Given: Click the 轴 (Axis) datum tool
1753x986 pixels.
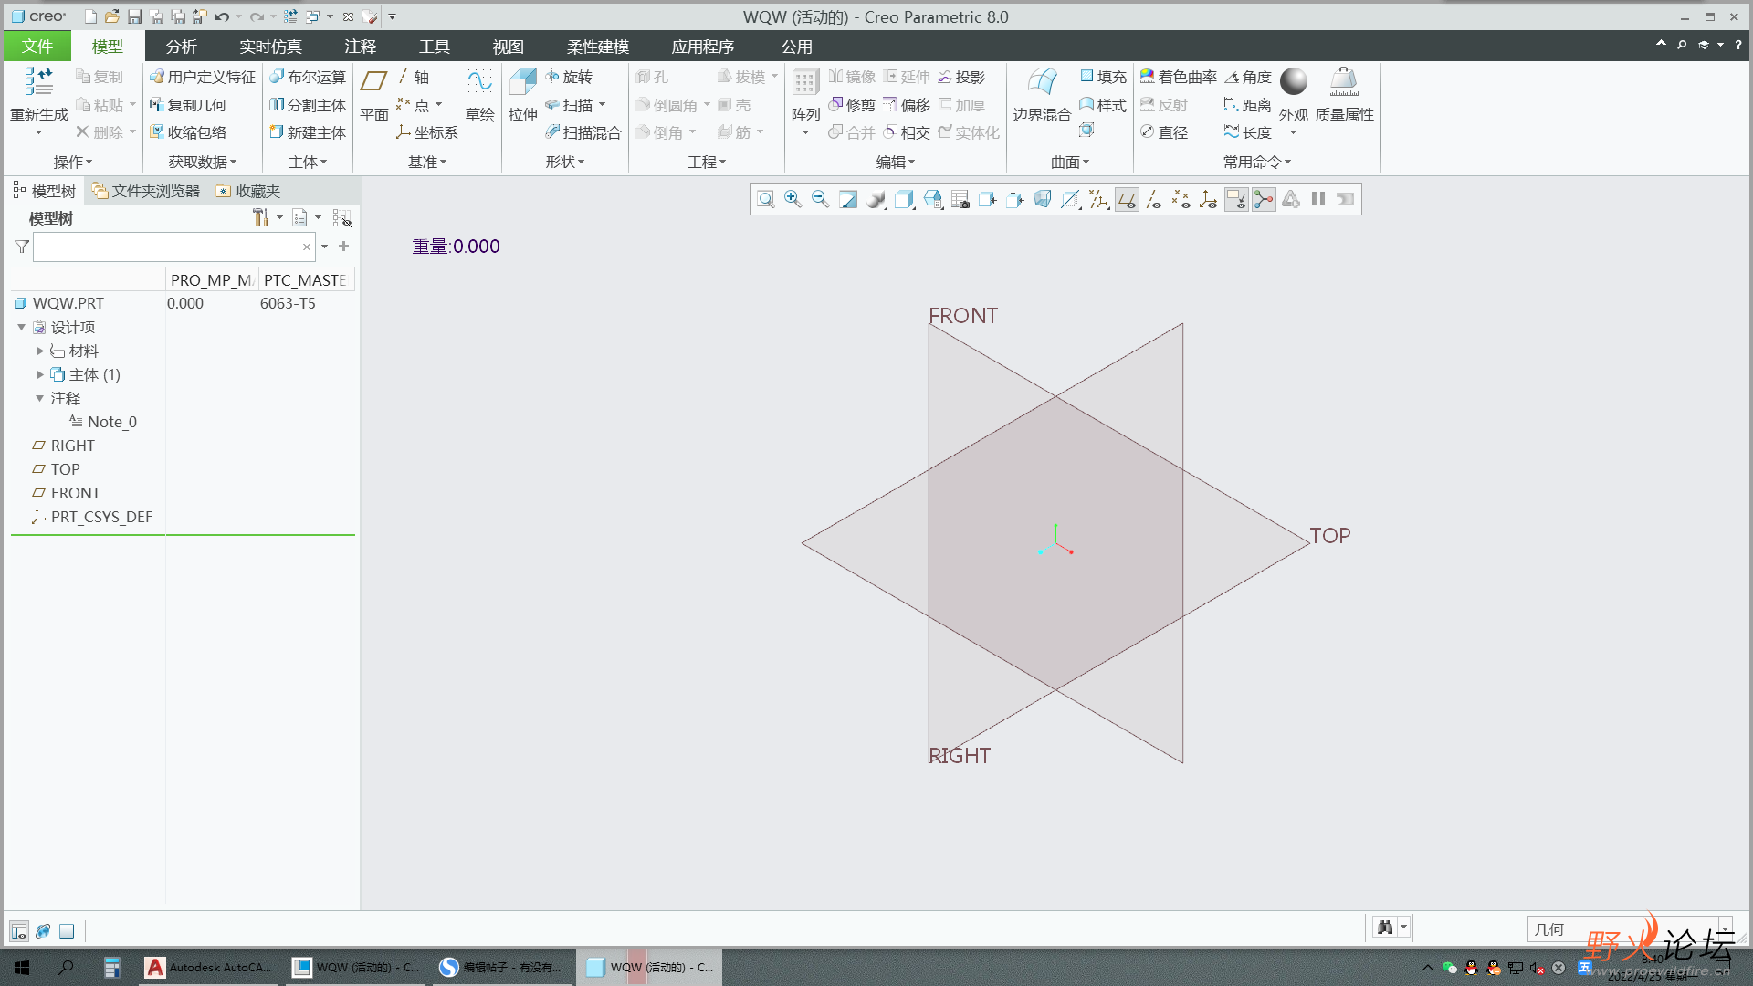Looking at the screenshot, I should point(413,77).
